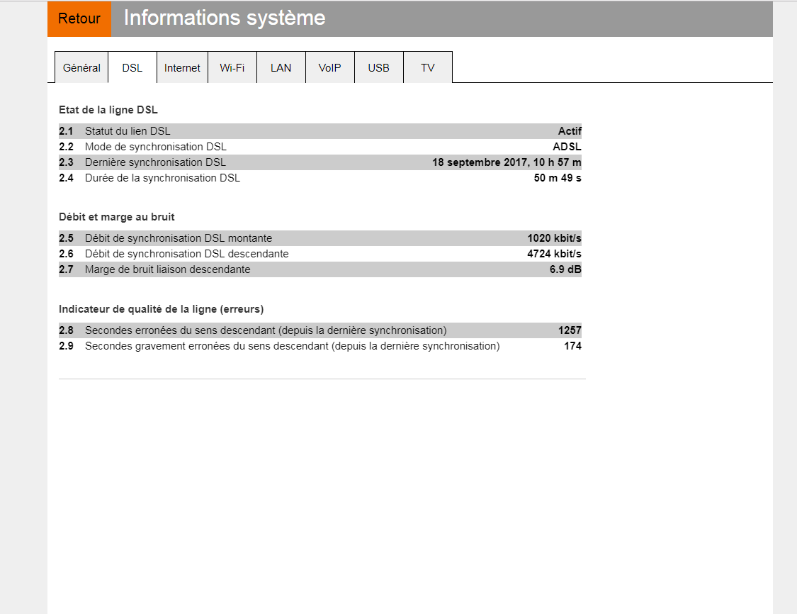This screenshot has width=797, height=614.
Task: Open the Internet tab
Action: pyautogui.click(x=182, y=67)
